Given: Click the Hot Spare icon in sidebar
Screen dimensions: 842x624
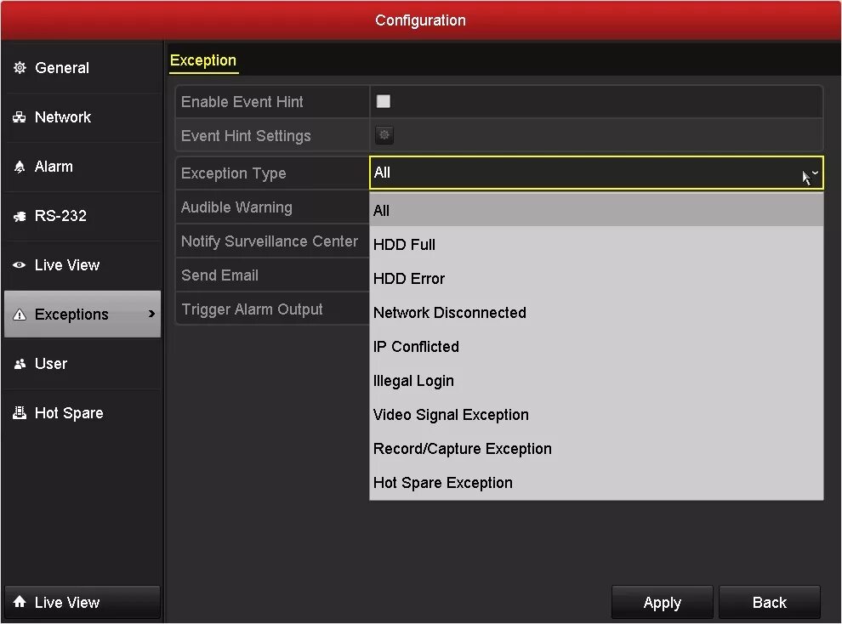Looking at the screenshot, I should click(20, 412).
